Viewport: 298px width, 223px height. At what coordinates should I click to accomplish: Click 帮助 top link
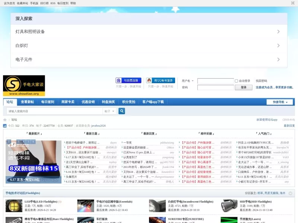(73, 3)
